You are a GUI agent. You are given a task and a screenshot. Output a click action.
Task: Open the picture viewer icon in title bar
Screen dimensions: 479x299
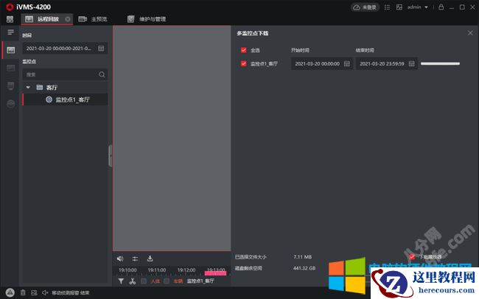click(x=399, y=7)
